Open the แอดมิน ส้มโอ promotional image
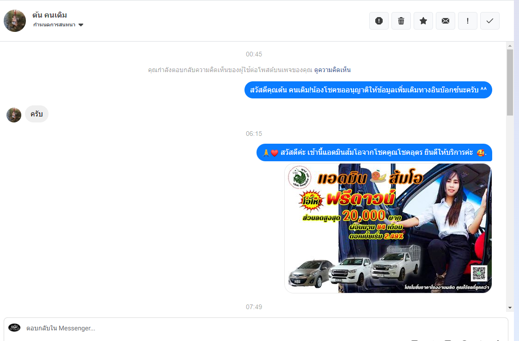 388,228
